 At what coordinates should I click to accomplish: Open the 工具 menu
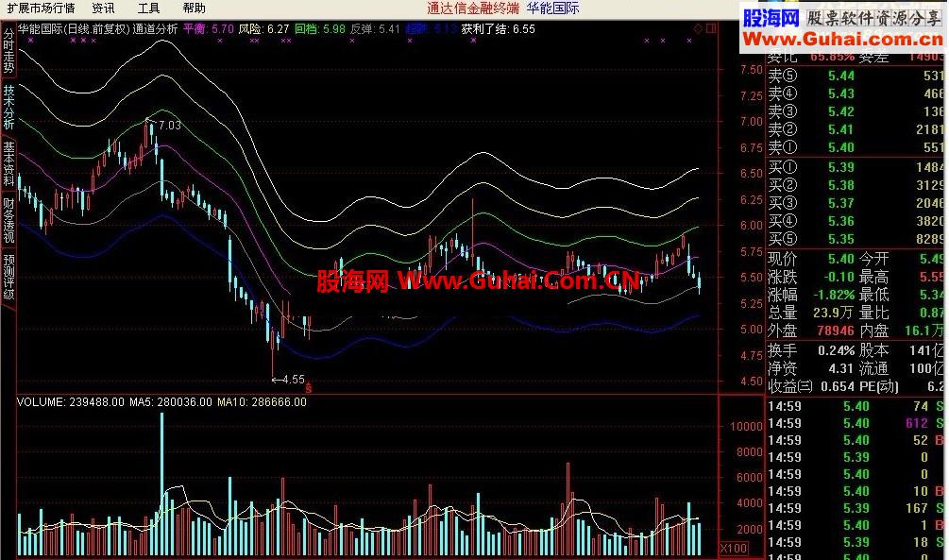[149, 8]
